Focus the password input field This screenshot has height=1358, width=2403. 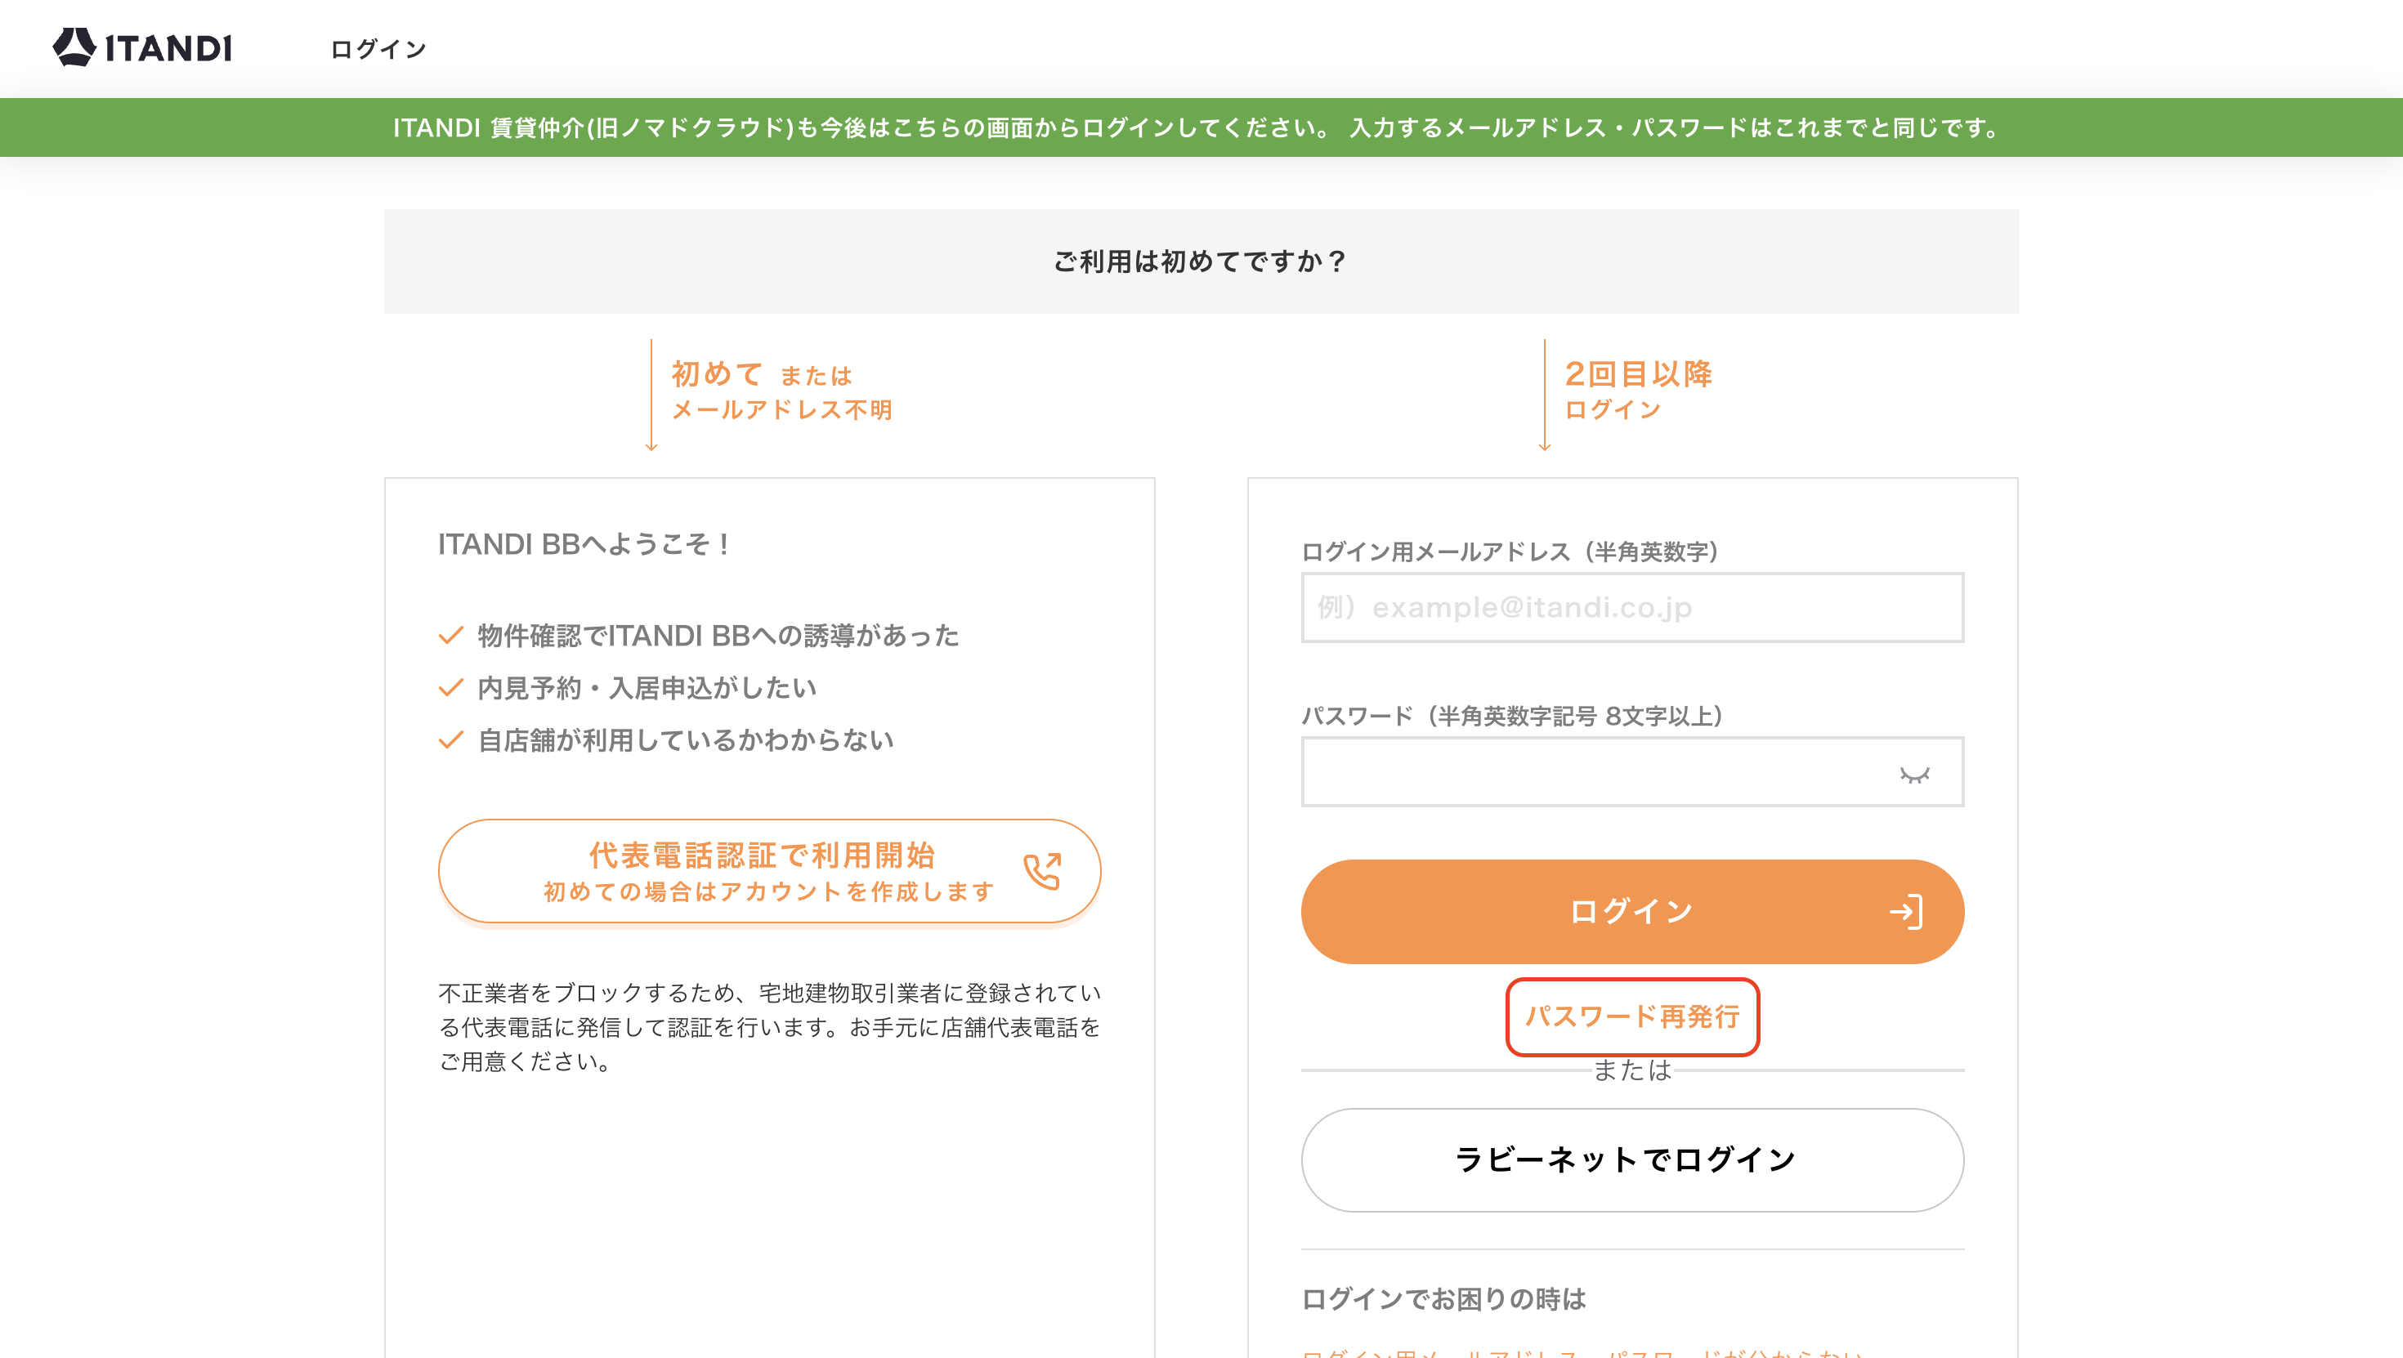point(1632,772)
